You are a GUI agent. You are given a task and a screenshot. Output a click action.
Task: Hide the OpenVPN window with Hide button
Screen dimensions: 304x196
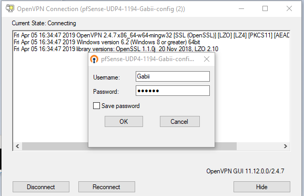click(262, 187)
